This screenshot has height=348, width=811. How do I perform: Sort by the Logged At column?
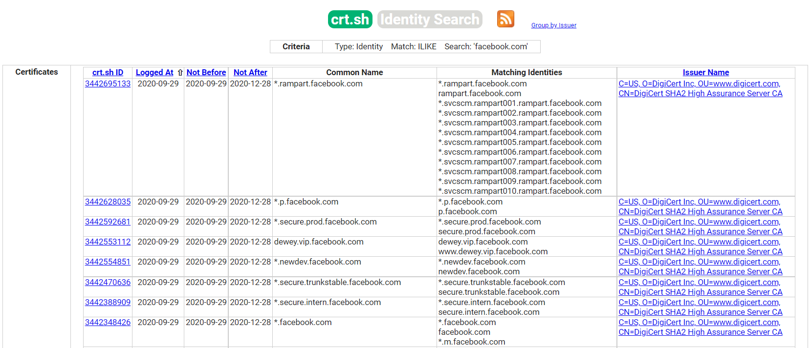pyautogui.click(x=154, y=72)
